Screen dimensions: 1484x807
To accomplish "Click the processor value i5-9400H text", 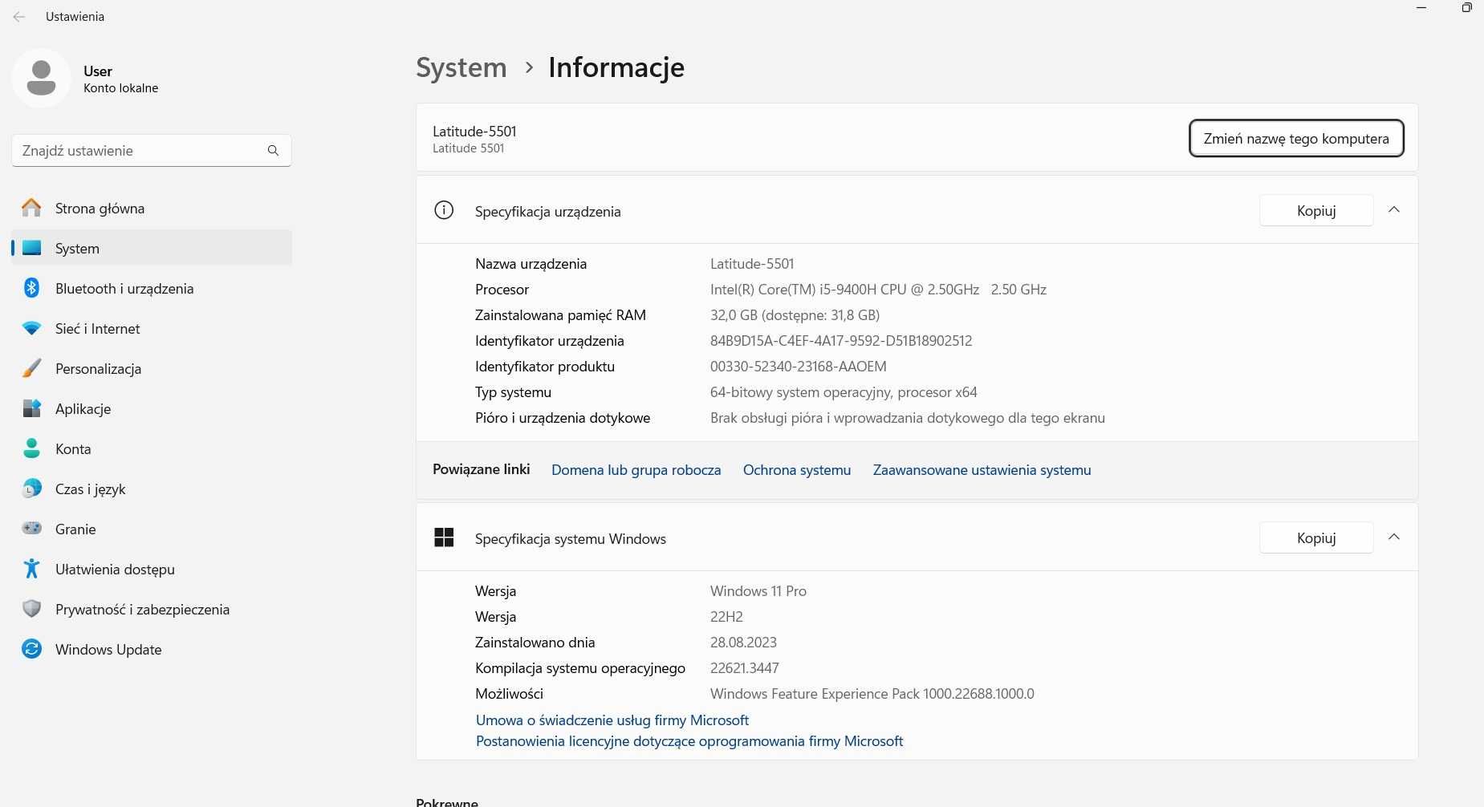I will 878,289.
